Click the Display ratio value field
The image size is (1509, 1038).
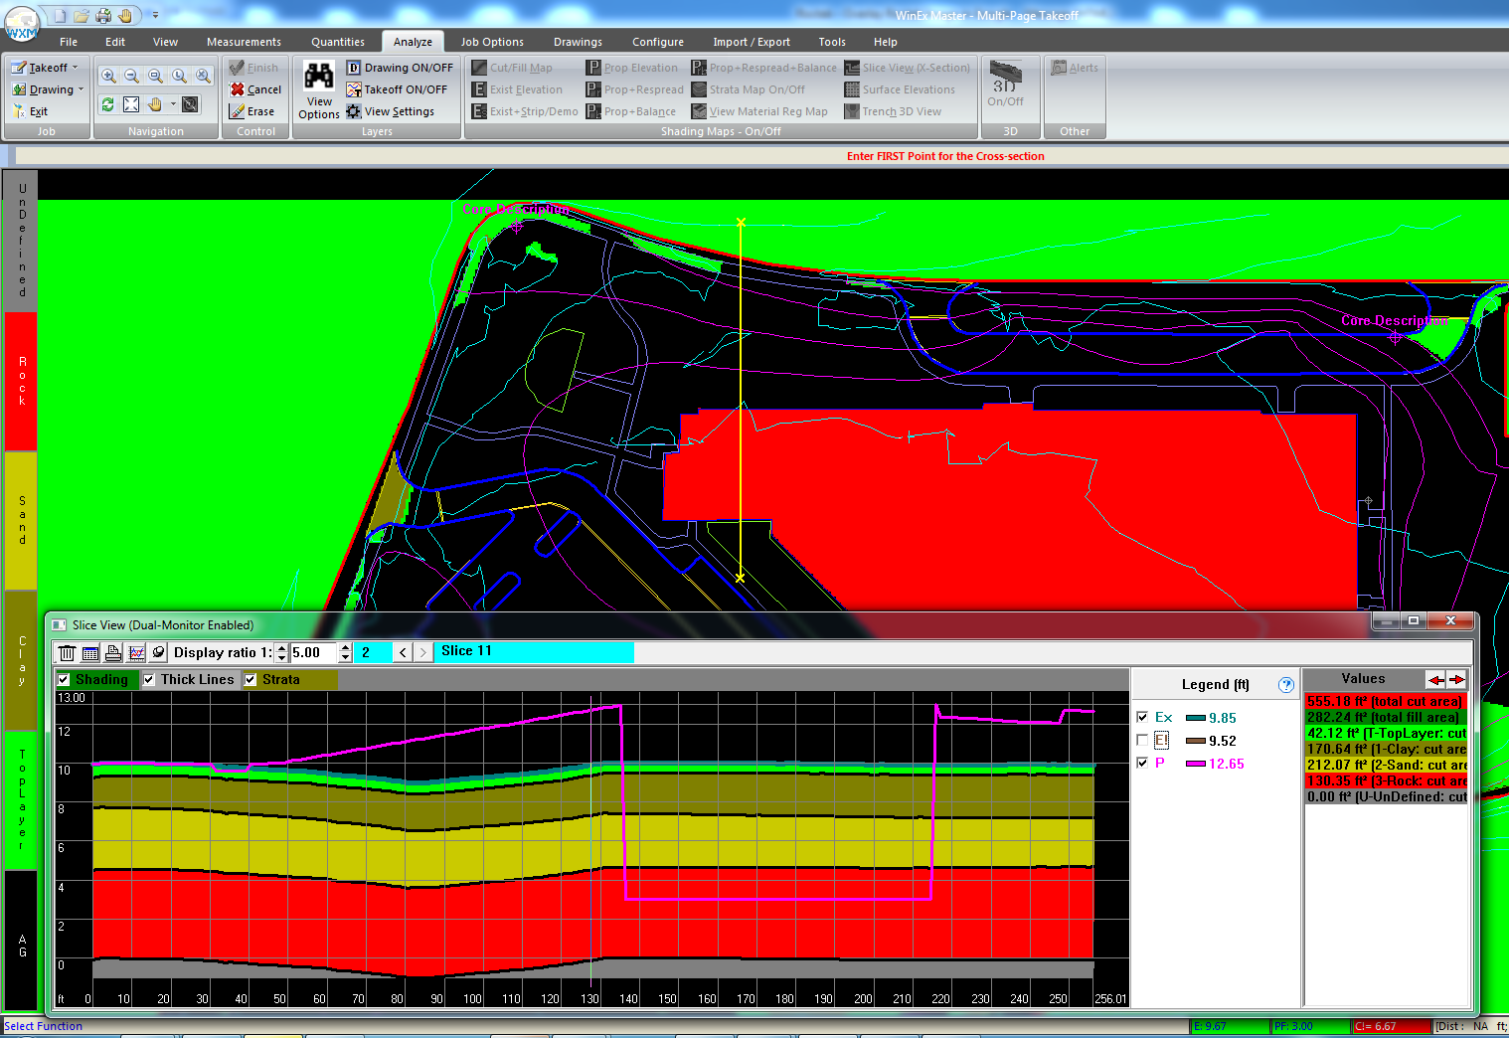pyautogui.click(x=313, y=653)
